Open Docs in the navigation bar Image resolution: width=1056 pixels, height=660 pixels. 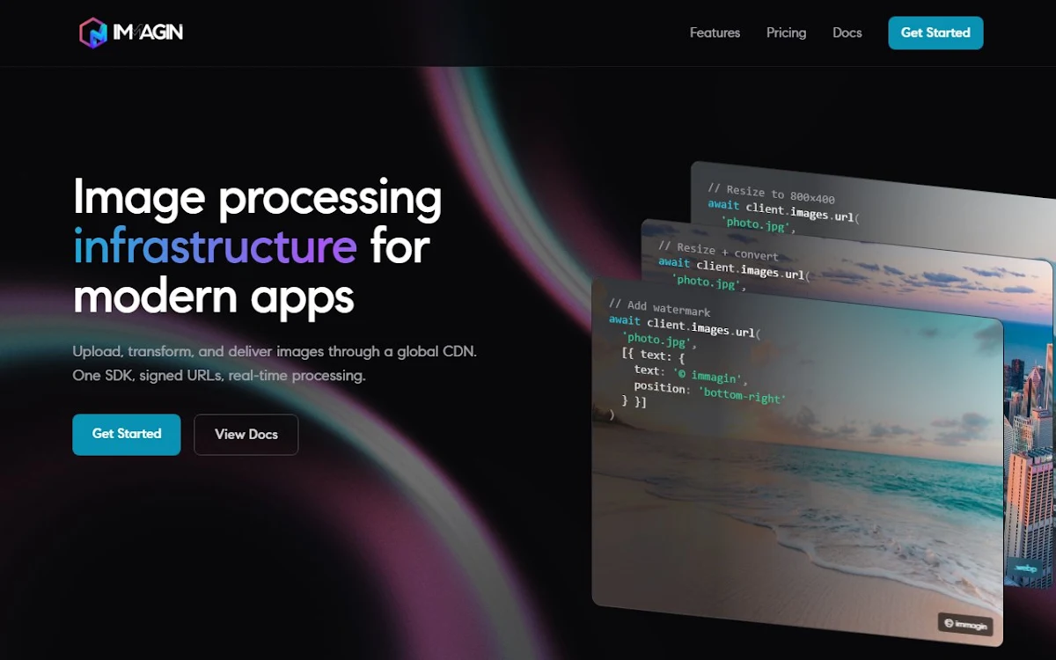(x=847, y=33)
